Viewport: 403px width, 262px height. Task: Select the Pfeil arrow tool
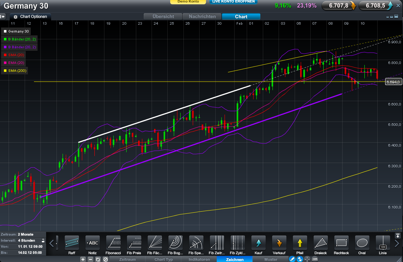tap(300, 245)
